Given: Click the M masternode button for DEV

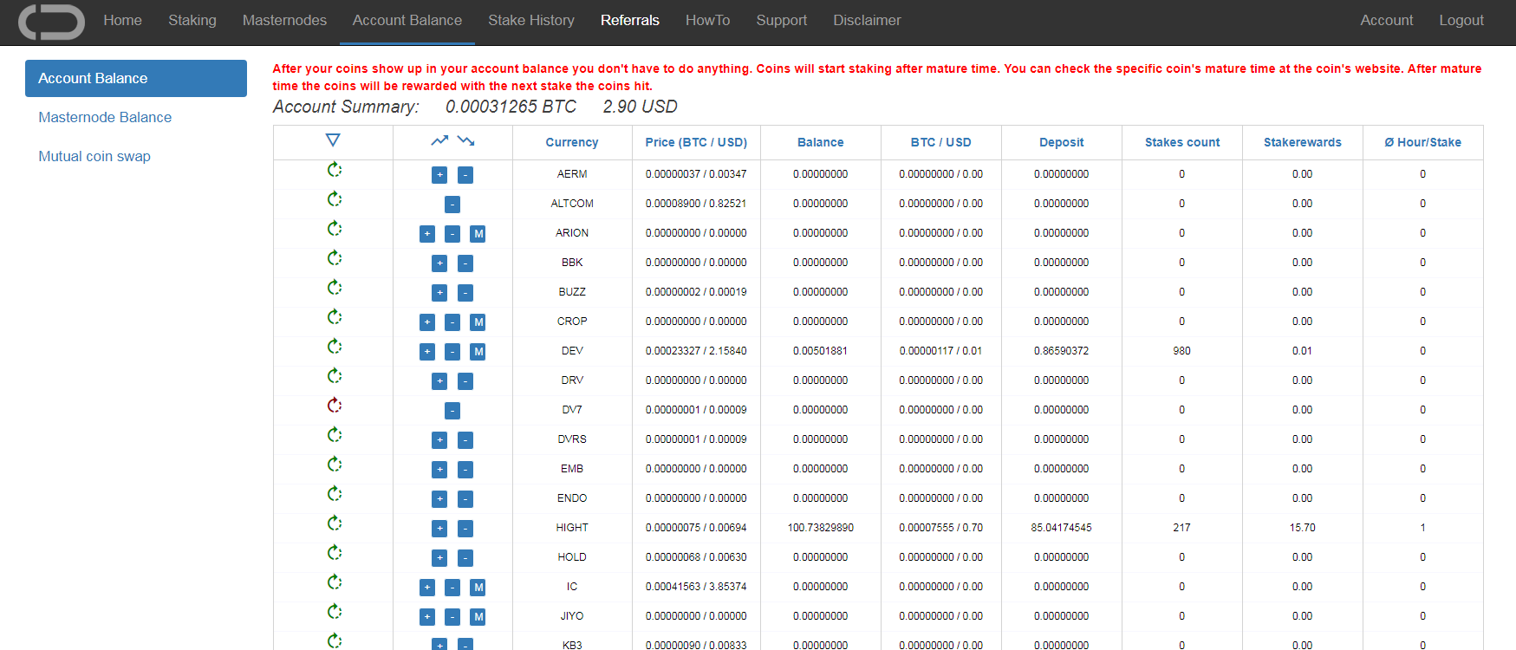Looking at the screenshot, I should [478, 352].
